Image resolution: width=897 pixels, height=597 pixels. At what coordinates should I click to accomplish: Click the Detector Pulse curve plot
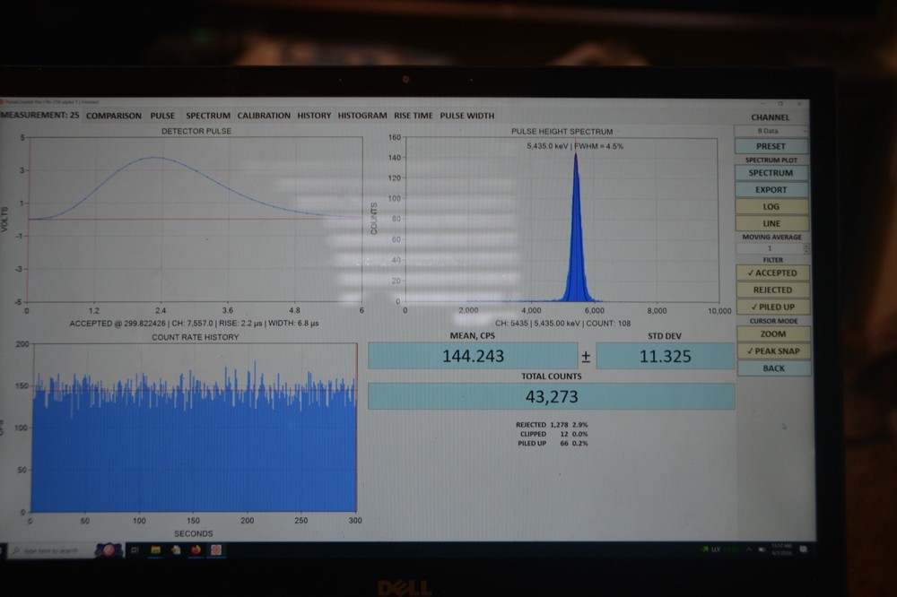click(195, 220)
